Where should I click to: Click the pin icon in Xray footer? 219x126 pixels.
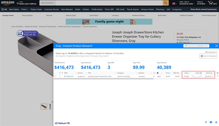click(x=206, y=123)
